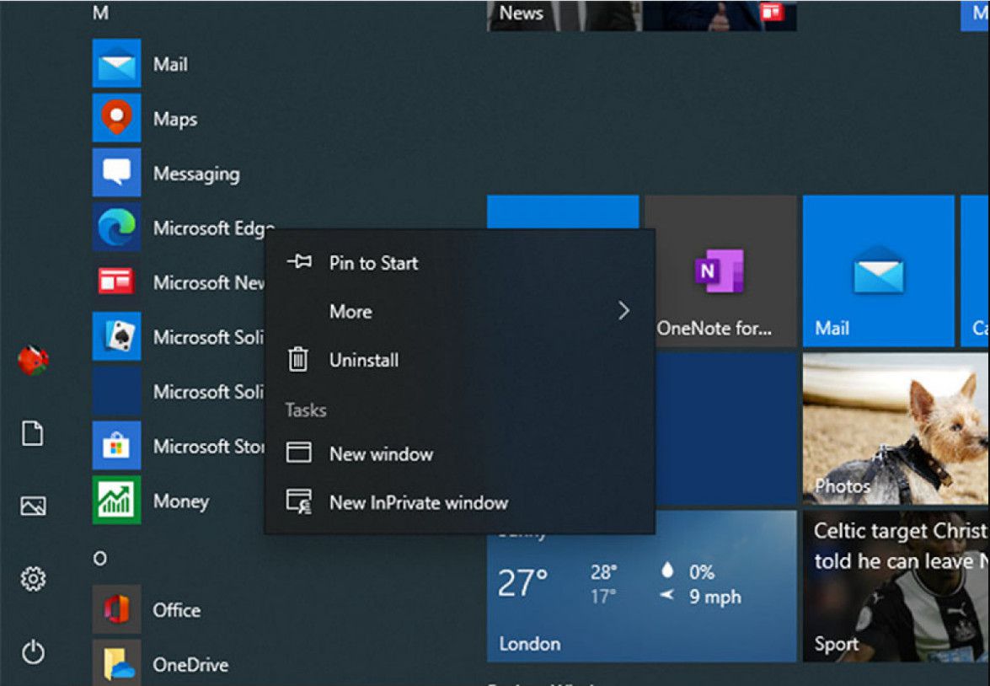Launch the Office app icon
The image size is (990, 686).
[116, 609]
